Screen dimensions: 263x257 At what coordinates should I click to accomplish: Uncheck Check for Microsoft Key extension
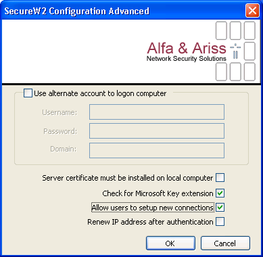pyautogui.click(x=220, y=193)
